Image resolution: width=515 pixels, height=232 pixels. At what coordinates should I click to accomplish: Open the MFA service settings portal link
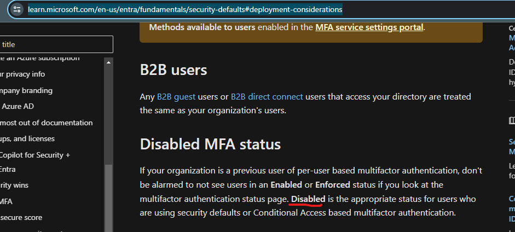coord(369,27)
